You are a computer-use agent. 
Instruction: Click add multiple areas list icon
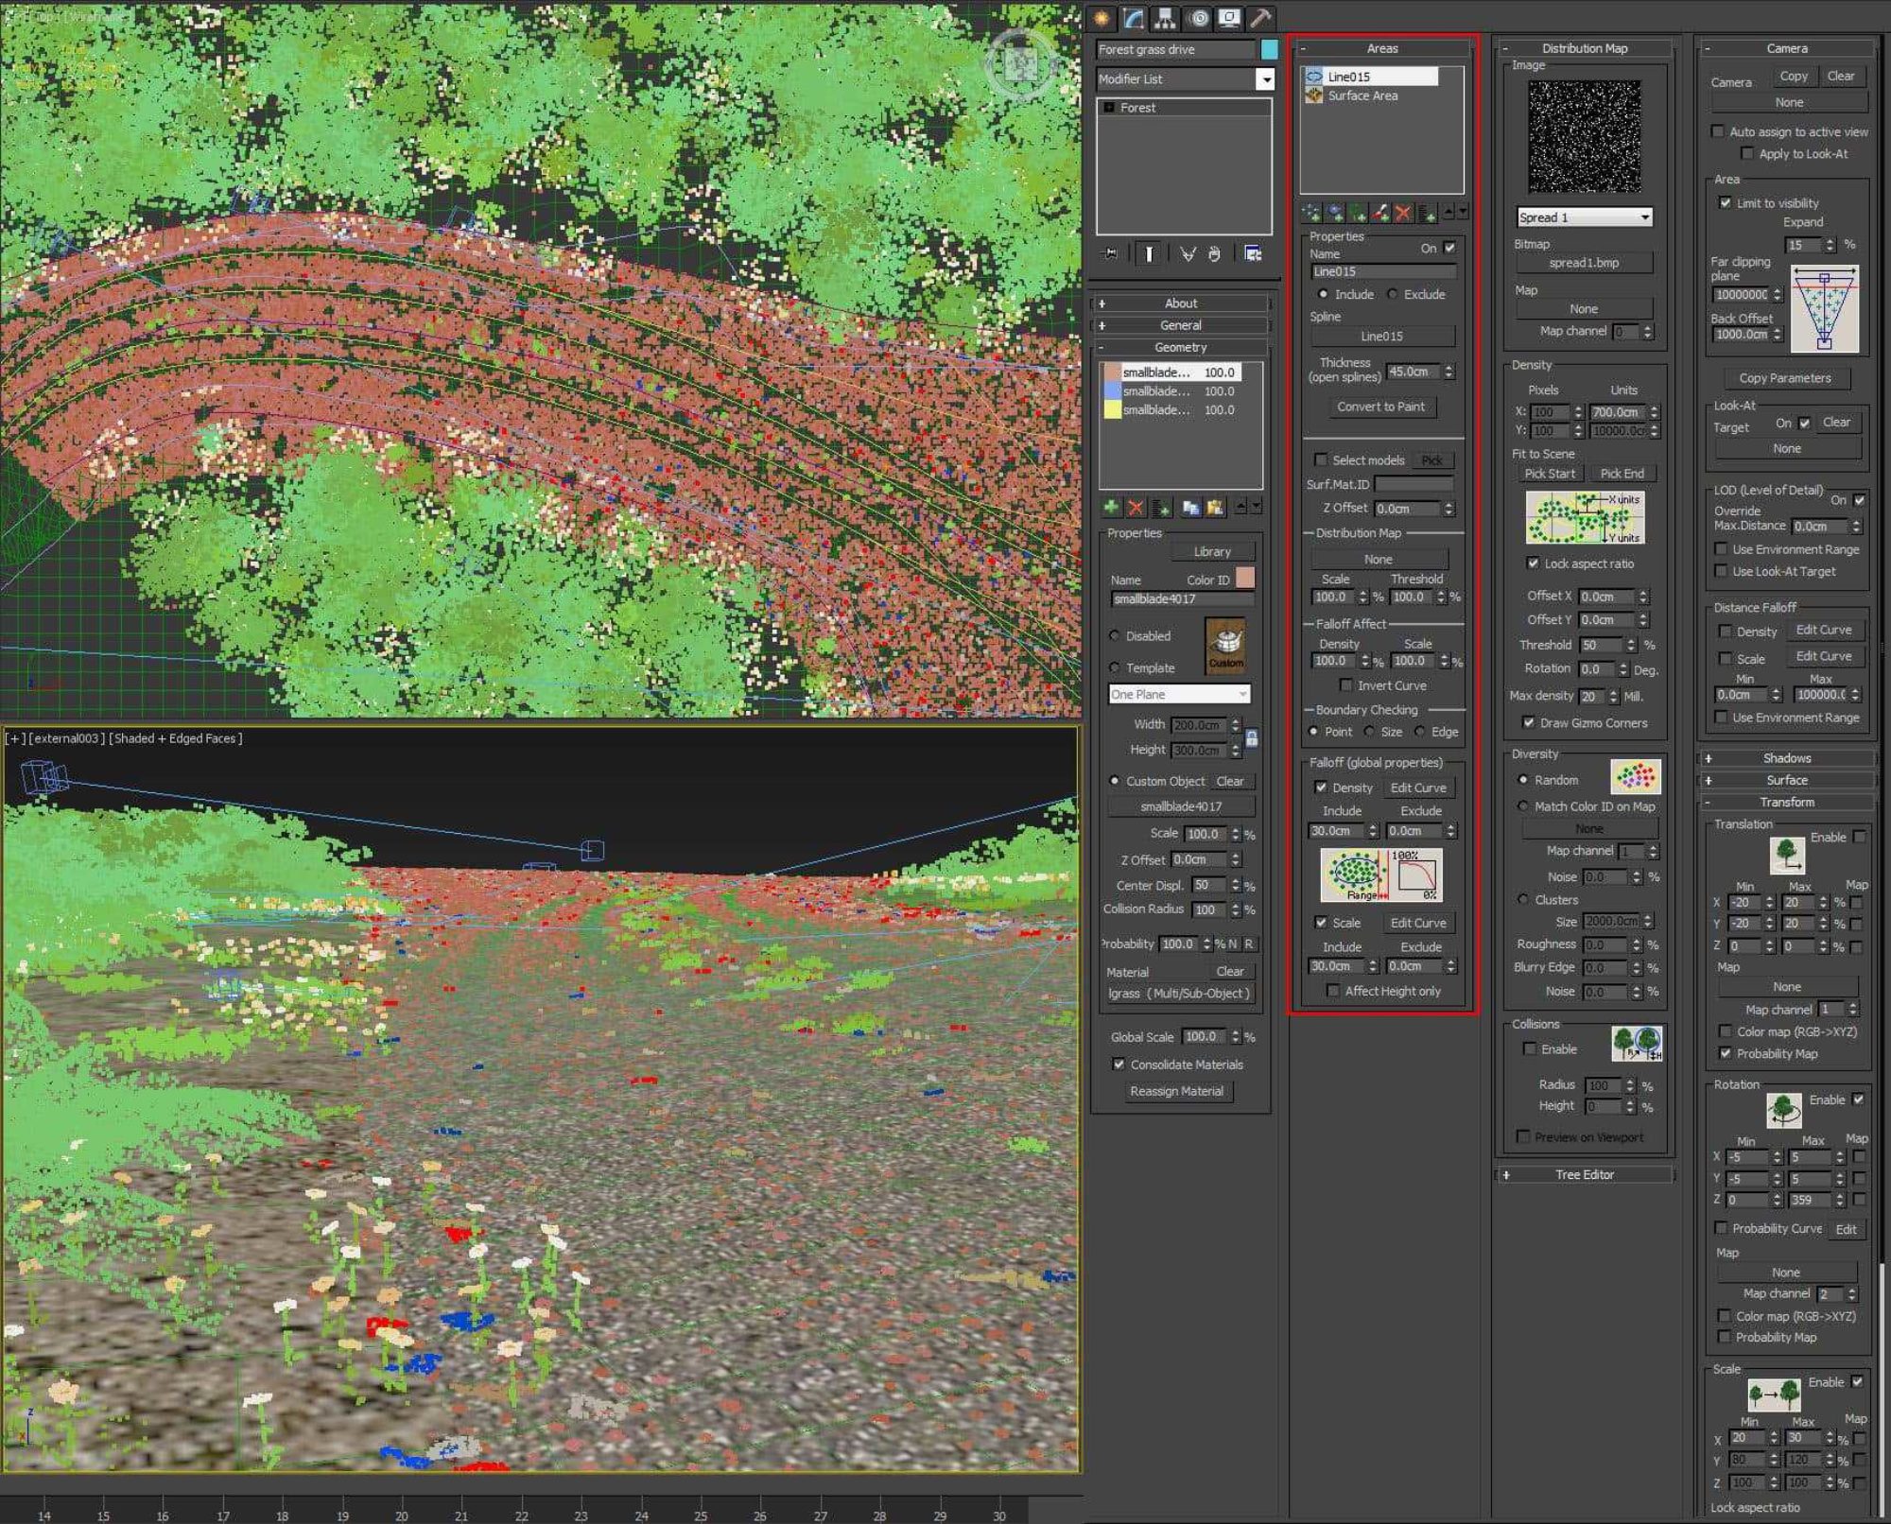[1427, 213]
